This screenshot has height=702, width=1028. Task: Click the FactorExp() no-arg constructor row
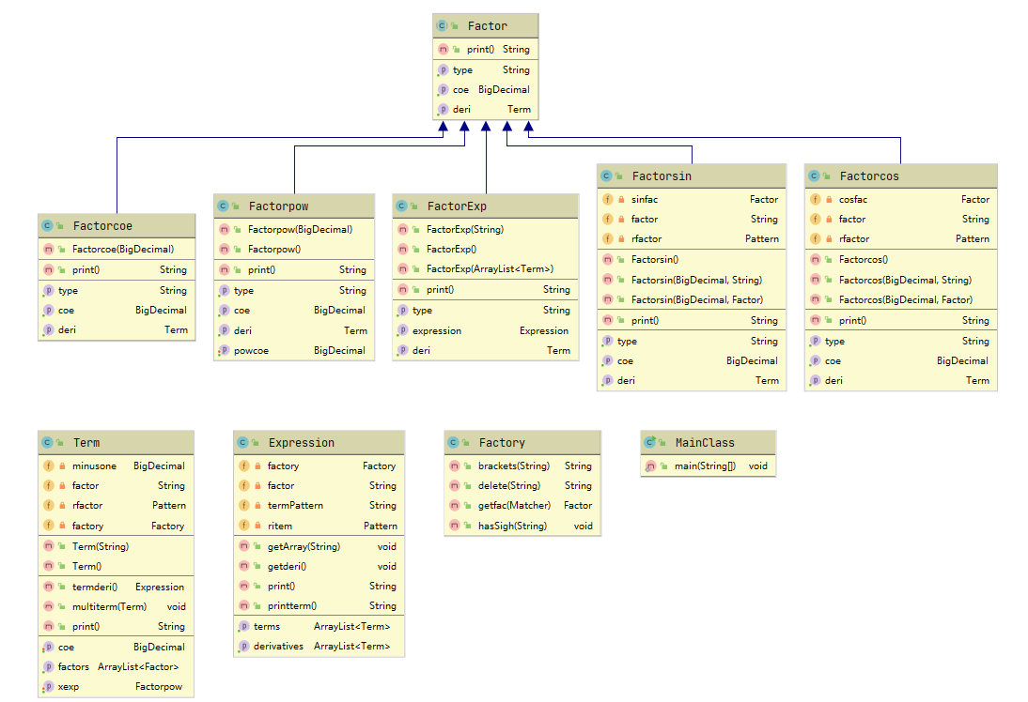[485, 249]
